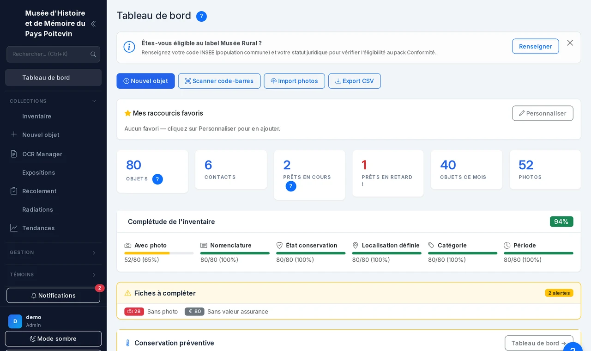Collapse the COLLECTIONS section

tap(53, 101)
